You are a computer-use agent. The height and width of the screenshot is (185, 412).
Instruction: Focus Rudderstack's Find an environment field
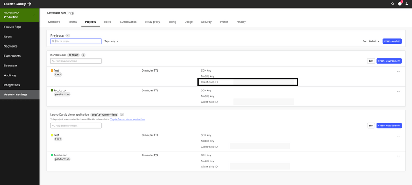76,61
